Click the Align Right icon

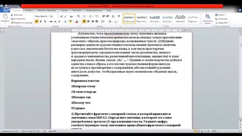click(x=93, y=22)
